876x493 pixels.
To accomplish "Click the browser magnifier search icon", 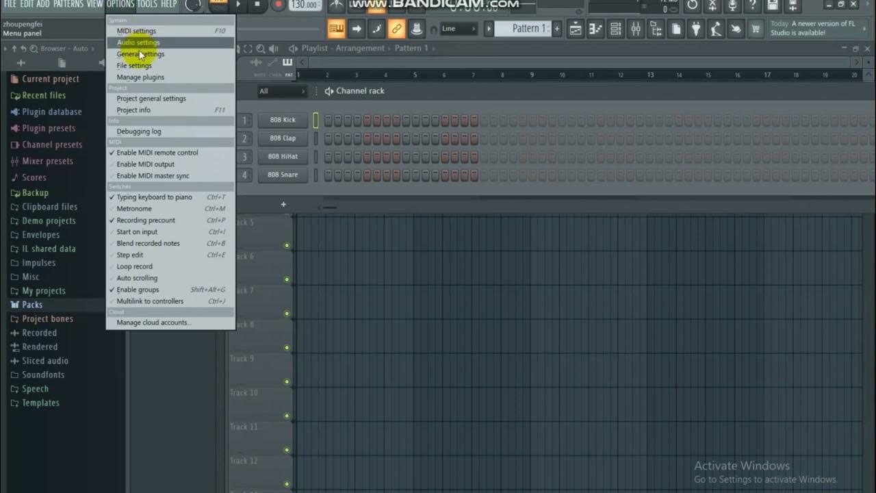I will click(33, 49).
